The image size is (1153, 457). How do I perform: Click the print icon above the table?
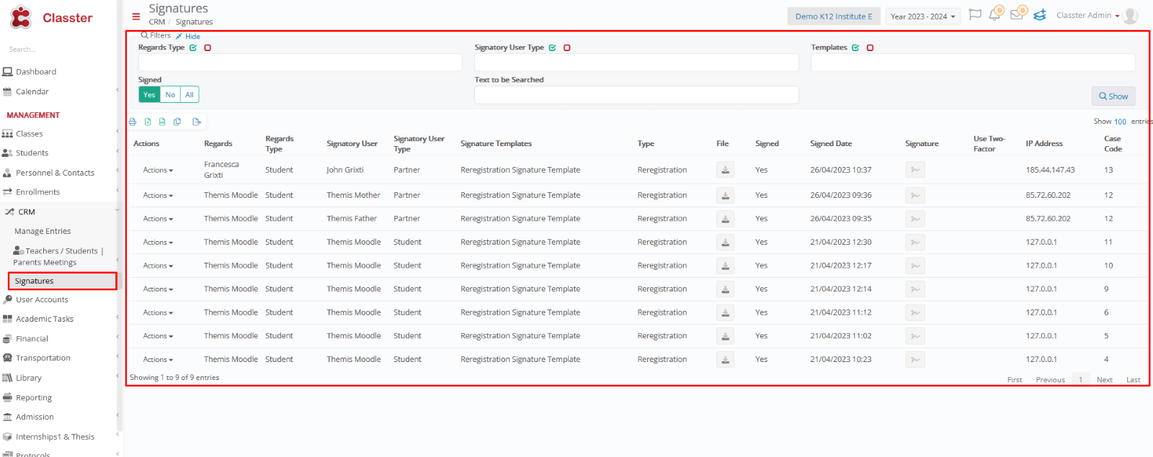(x=133, y=122)
